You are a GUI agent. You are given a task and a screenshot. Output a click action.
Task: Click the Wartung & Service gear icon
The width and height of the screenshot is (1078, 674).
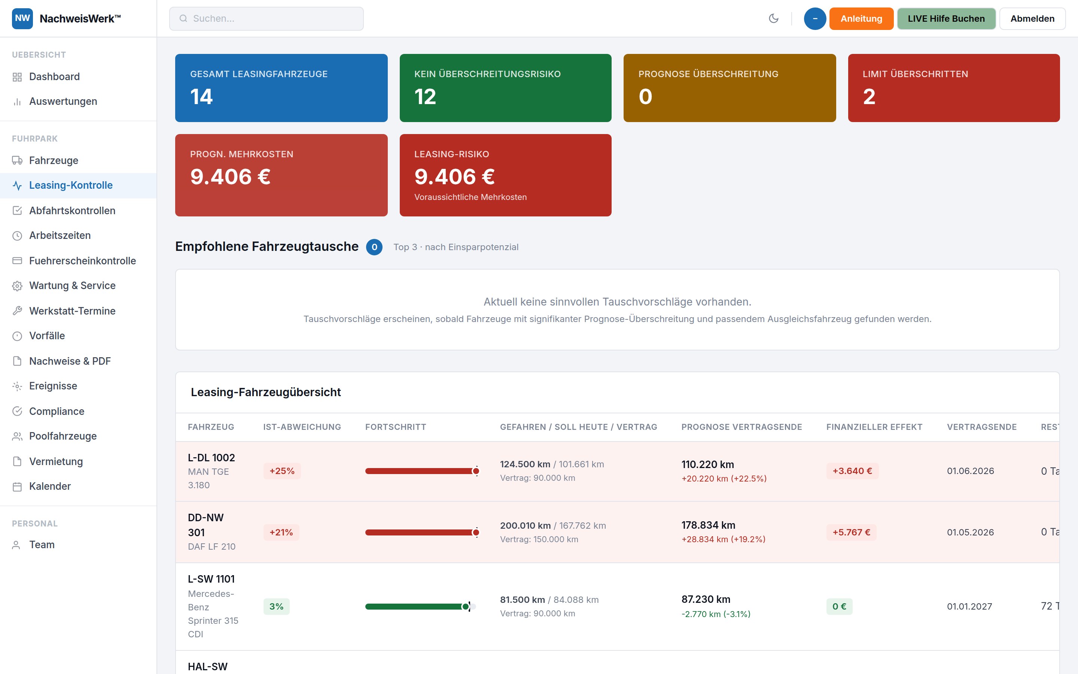pyautogui.click(x=17, y=286)
